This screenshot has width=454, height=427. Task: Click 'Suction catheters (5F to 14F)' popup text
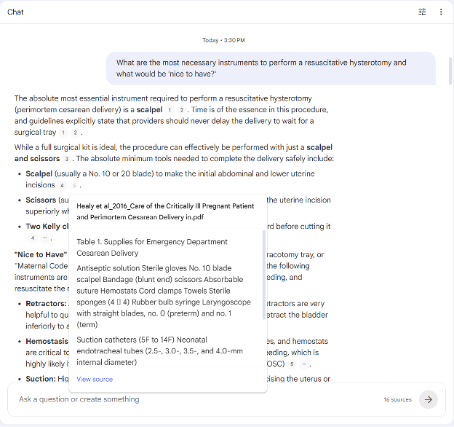point(125,340)
